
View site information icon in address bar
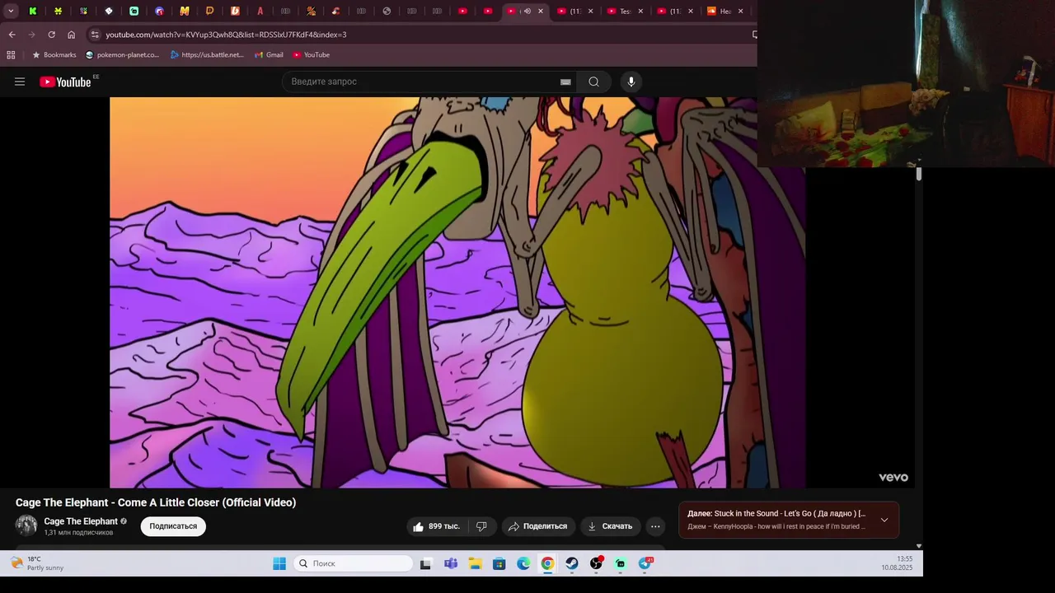[95, 35]
